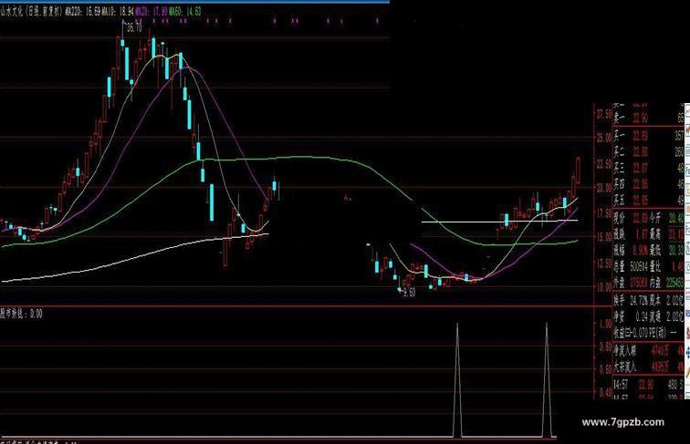The image size is (690, 444).
Task: Click the 买四 22.86 bid row
Action: [x=649, y=184]
